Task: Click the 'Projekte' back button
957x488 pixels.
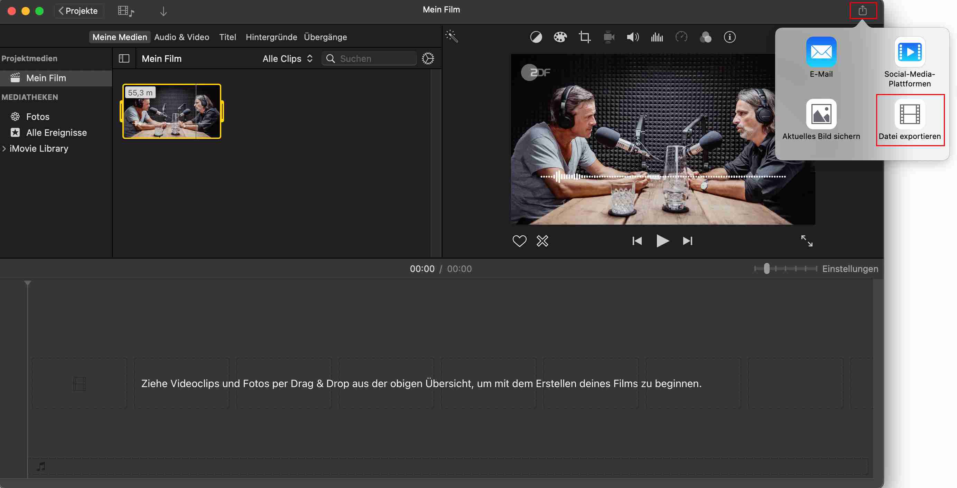Action: click(x=79, y=11)
